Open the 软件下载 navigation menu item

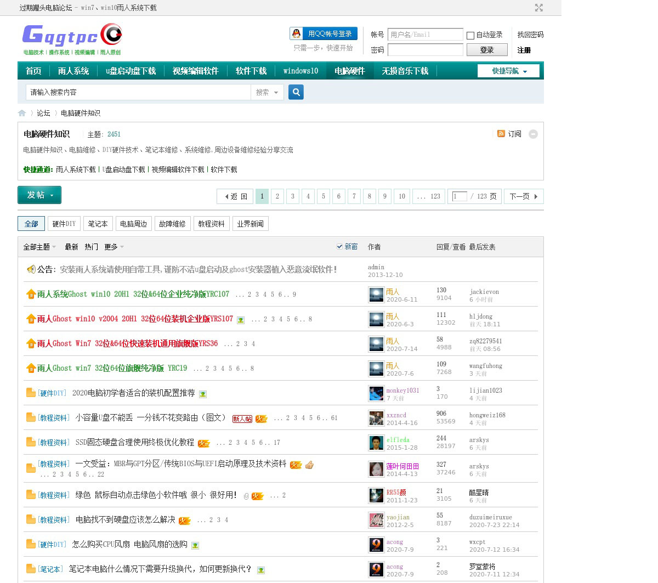point(251,71)
